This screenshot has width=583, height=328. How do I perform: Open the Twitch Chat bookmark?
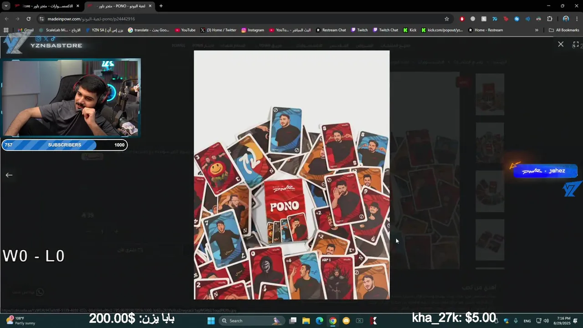(x=385, y=30)
